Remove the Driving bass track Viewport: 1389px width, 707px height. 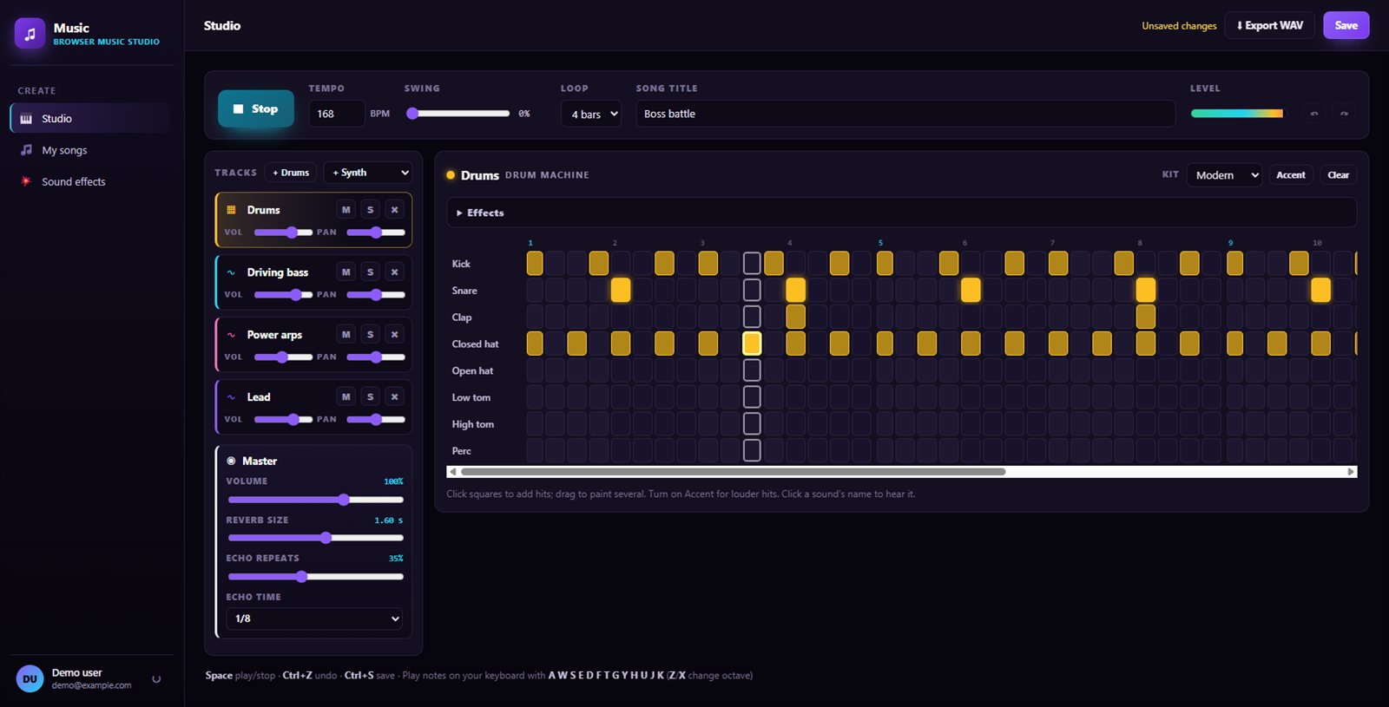[394, 272]
